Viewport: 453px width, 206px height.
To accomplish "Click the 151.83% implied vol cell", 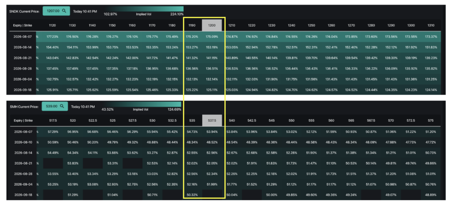I will pyautogui.click(x=431, y=47).
